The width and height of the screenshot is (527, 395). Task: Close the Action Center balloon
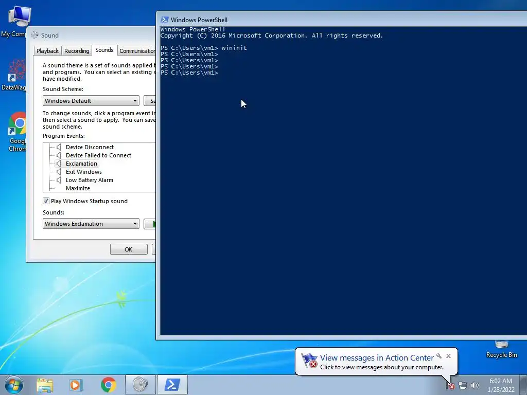(x=448, y=356)
